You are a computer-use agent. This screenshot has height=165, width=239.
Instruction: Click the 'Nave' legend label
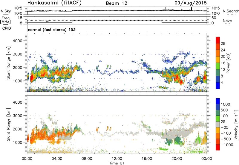pyautogui.click(x=227, y=21)
